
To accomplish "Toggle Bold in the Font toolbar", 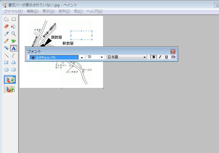I will coord(153,57).
